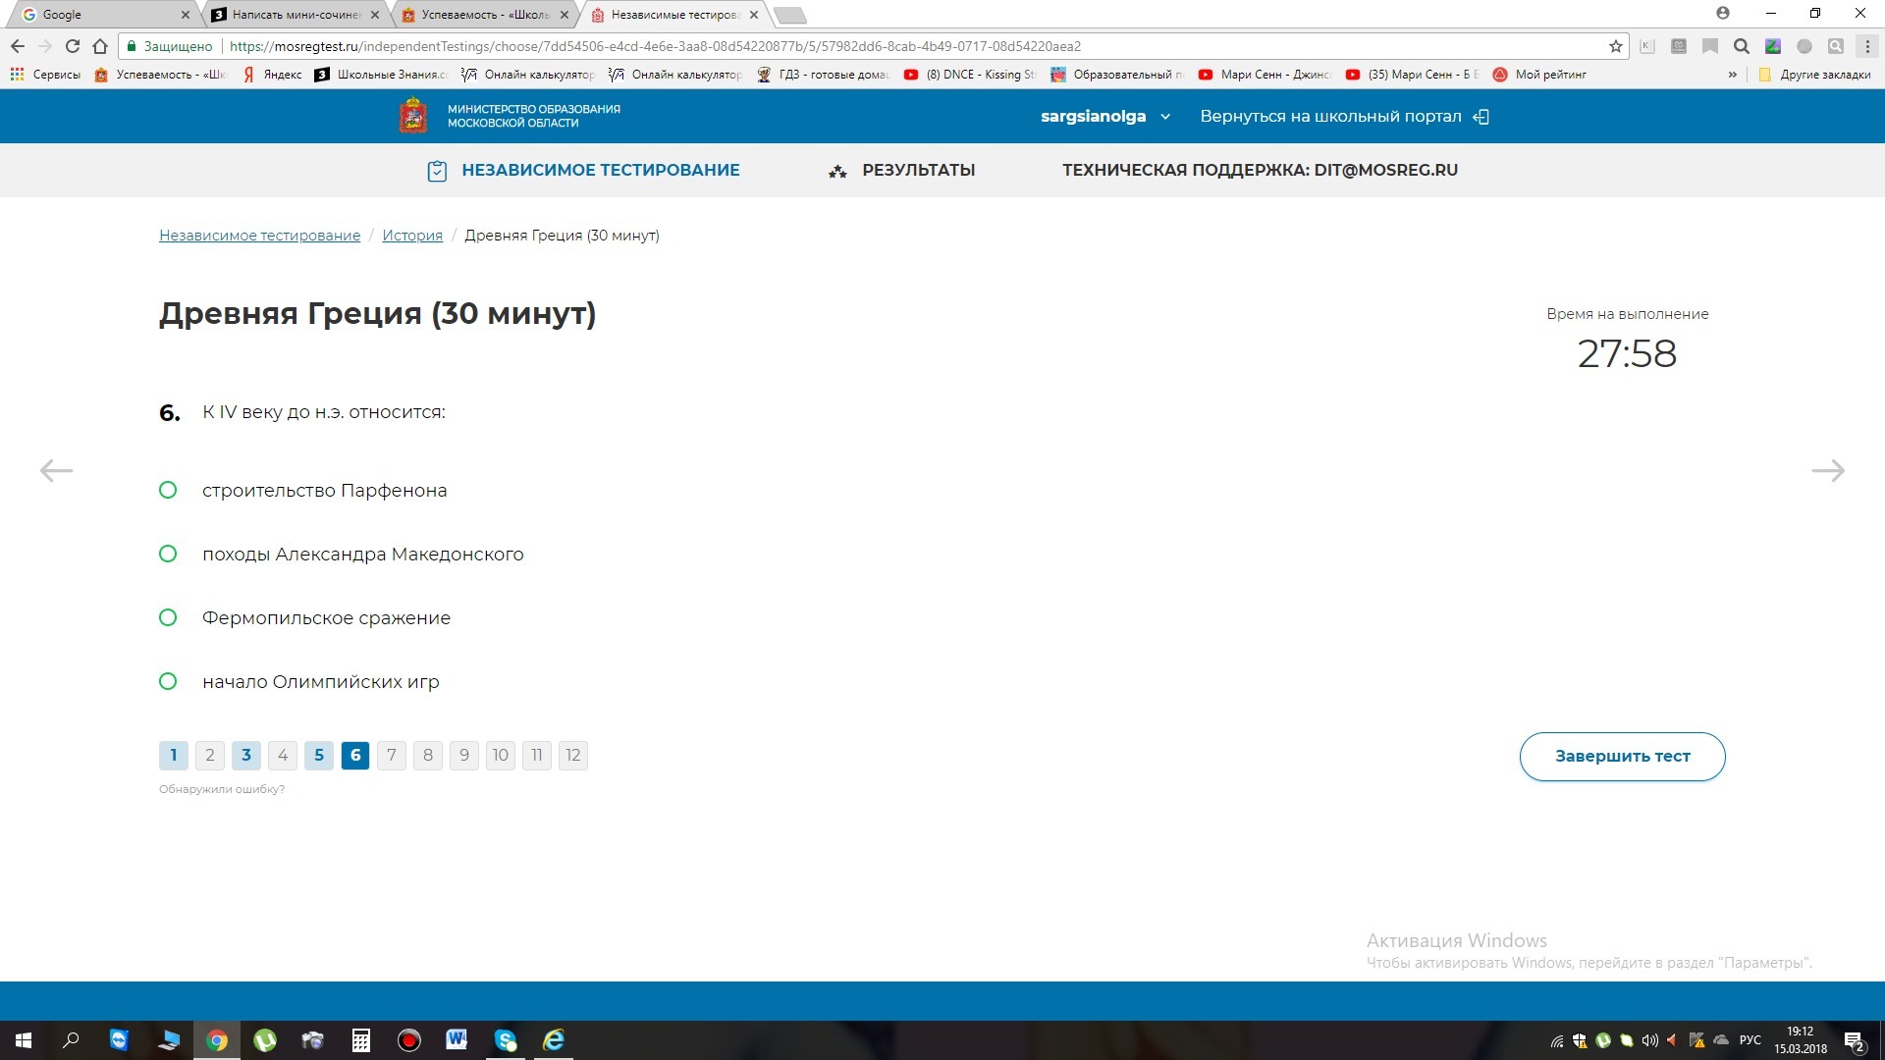
Task: Click the next question right arrow
Action: point(1827,471)
